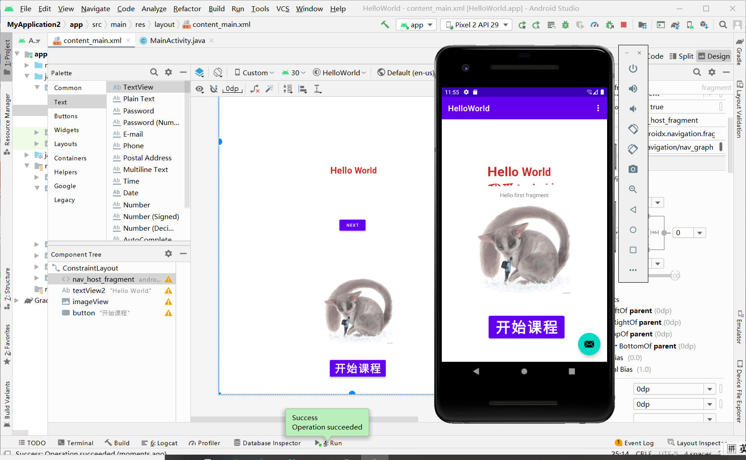Take a screenshot with the emulator camera icon

tap(633, 169)
